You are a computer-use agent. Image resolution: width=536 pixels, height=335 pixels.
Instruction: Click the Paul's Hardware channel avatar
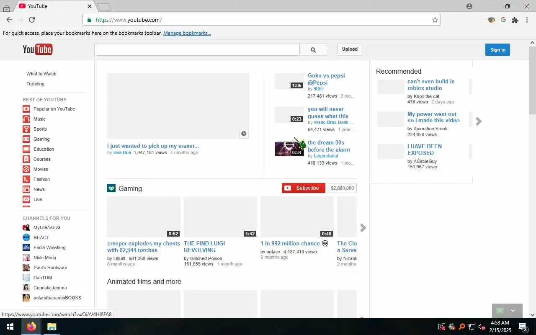click(x=26, y=268)
